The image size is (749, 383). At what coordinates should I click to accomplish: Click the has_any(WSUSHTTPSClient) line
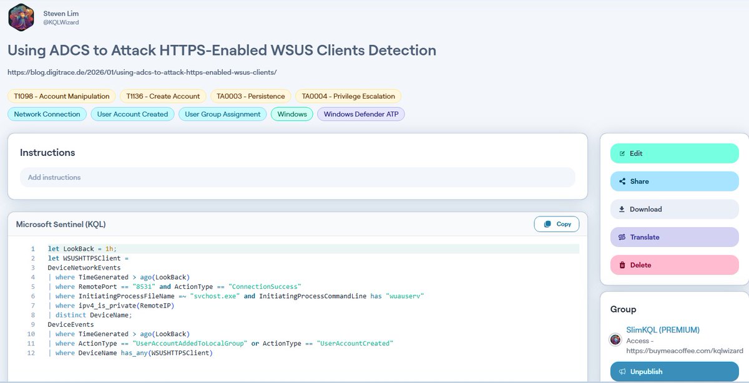pyautogui.click(x=130, y=353)
